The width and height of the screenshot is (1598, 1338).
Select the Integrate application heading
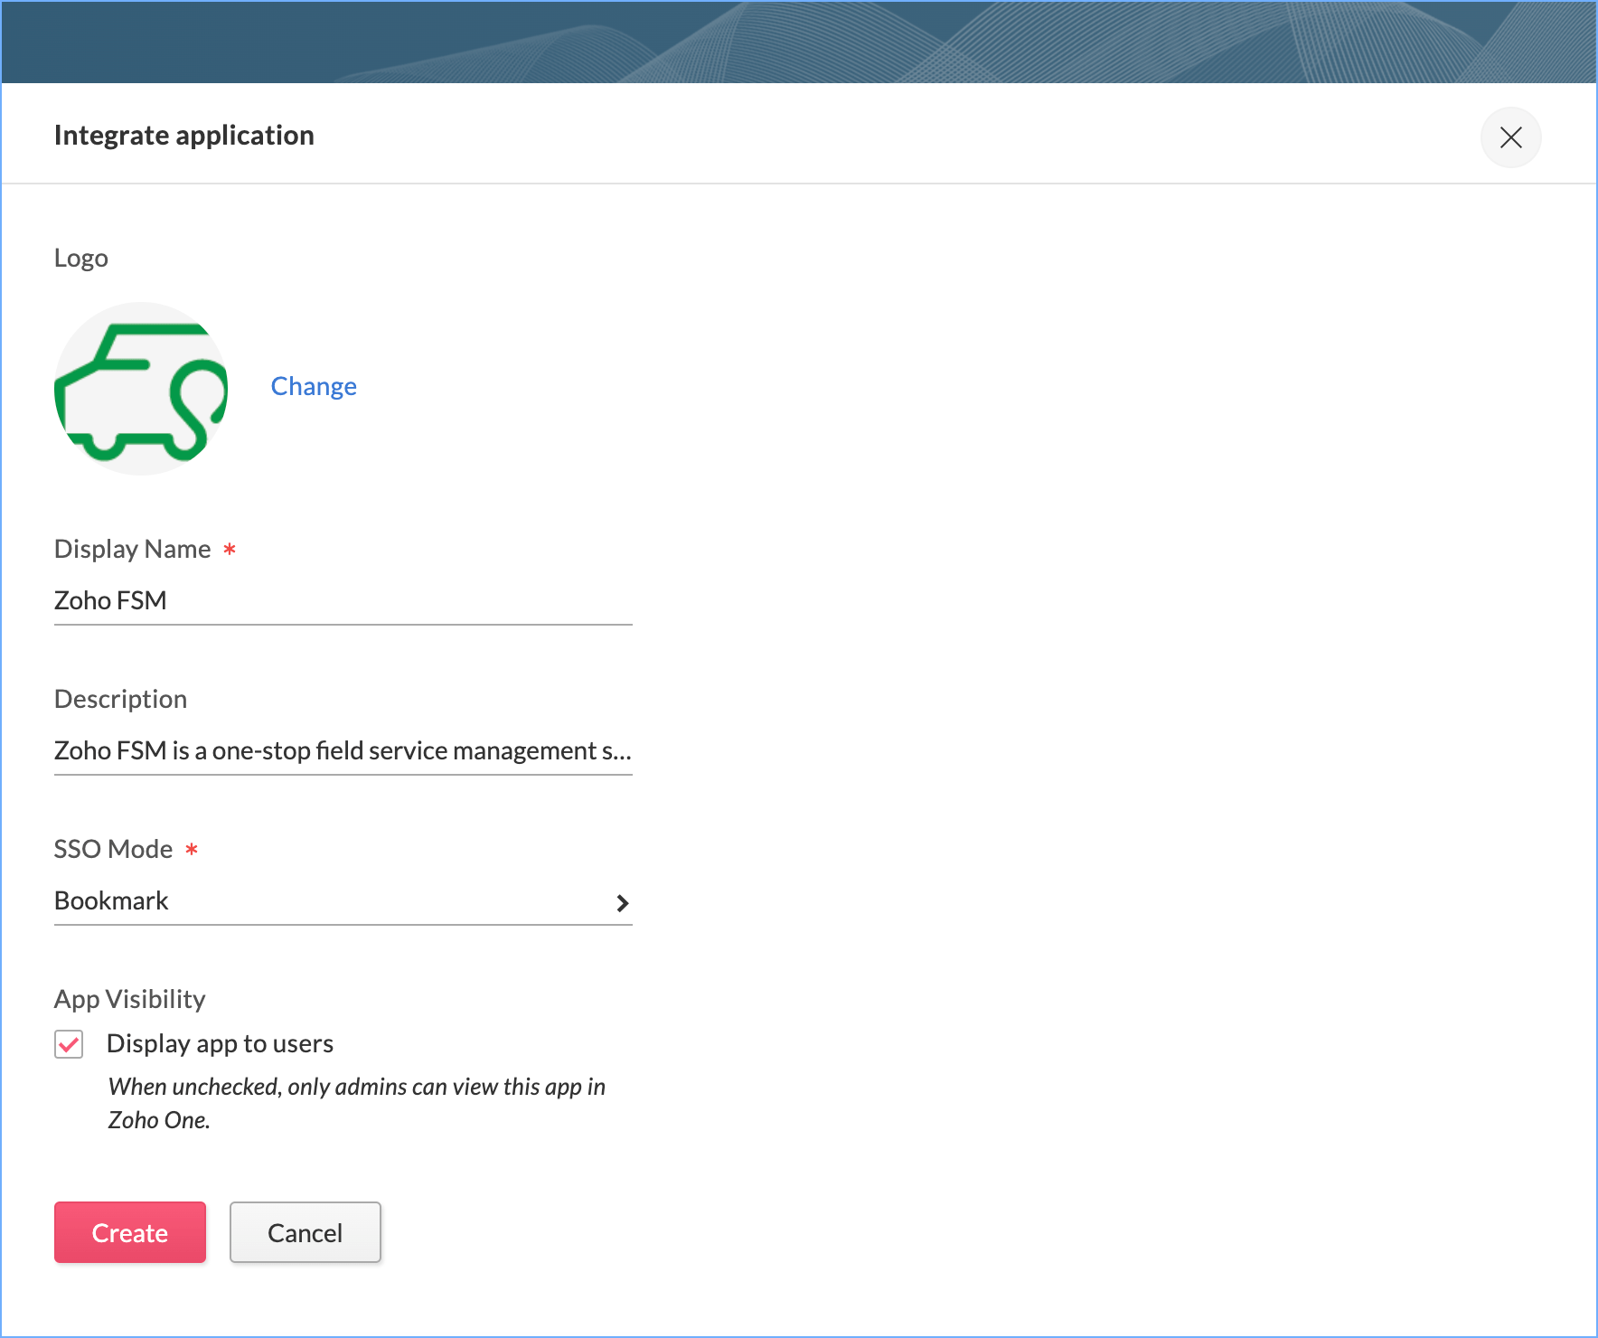point(184,136)
